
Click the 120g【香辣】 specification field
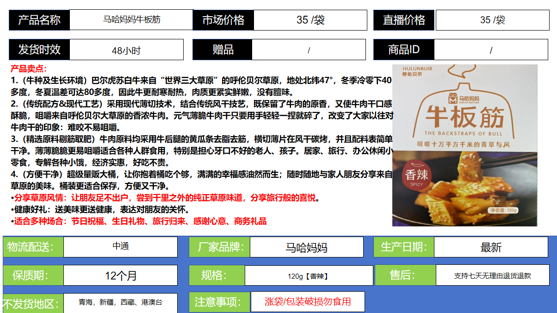click(309, 276)
